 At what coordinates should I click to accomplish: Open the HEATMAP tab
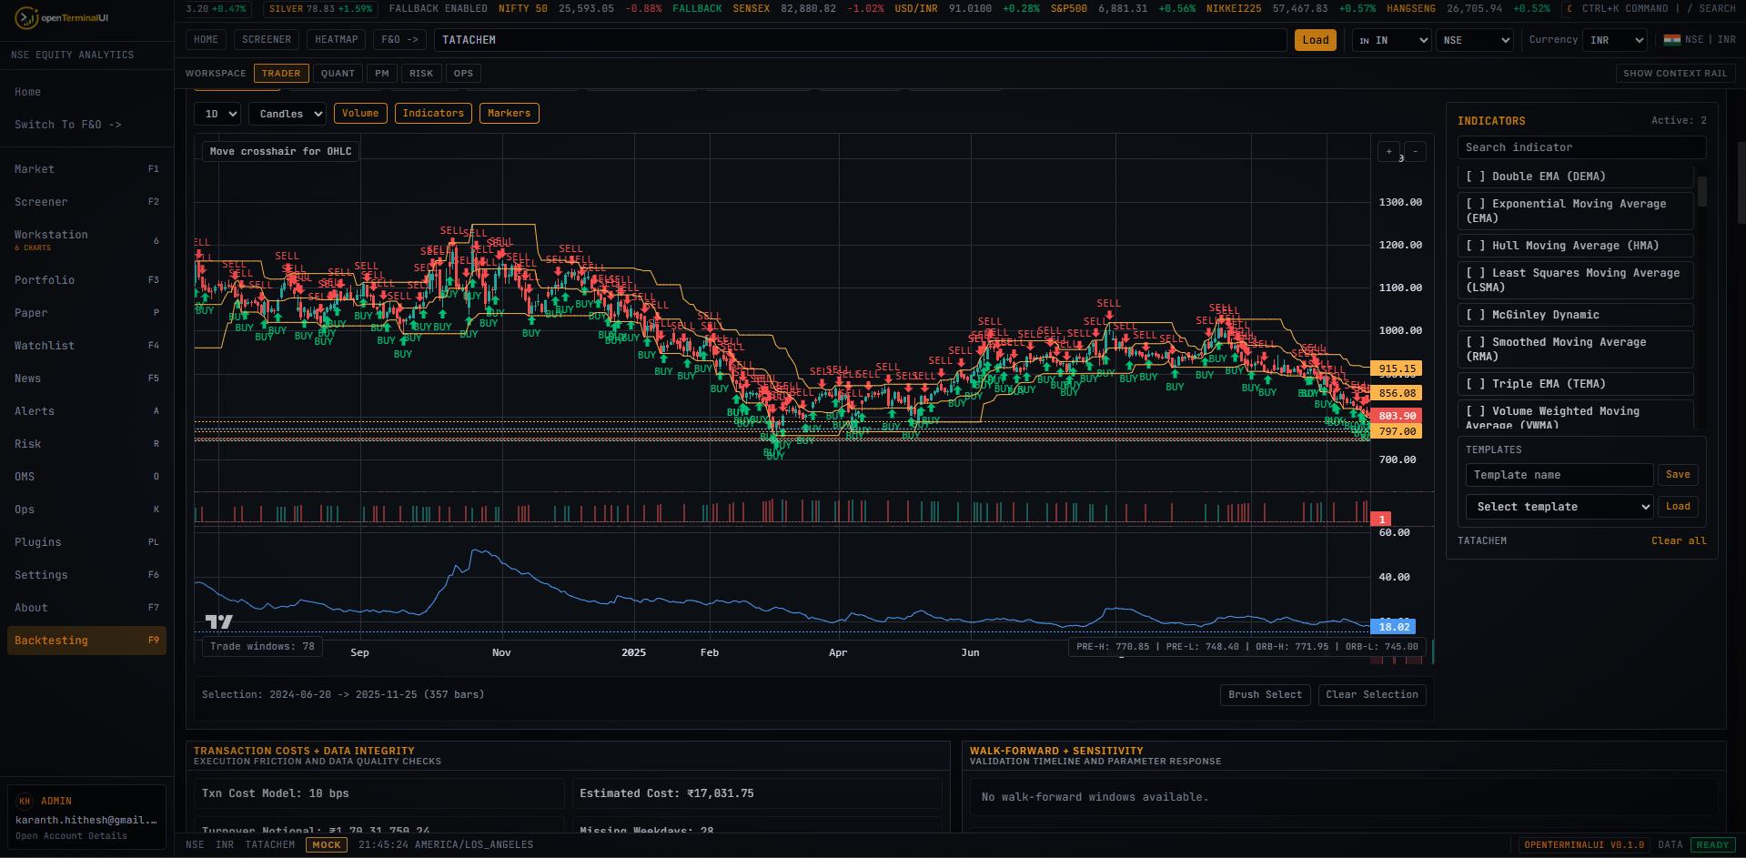[x=336, y=40]
